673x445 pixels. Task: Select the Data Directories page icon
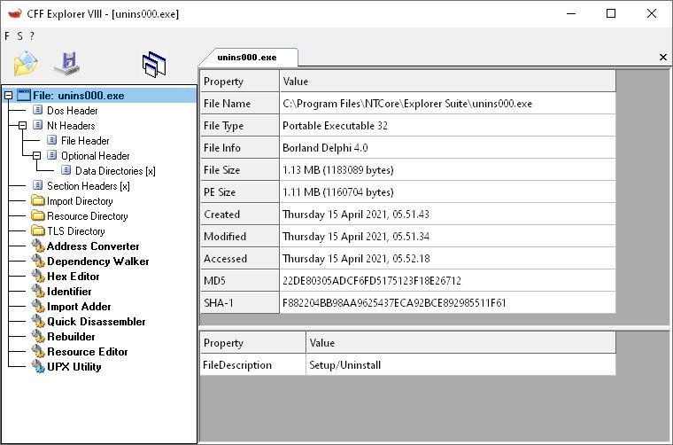pyautogui.click(x=66, y=170)
